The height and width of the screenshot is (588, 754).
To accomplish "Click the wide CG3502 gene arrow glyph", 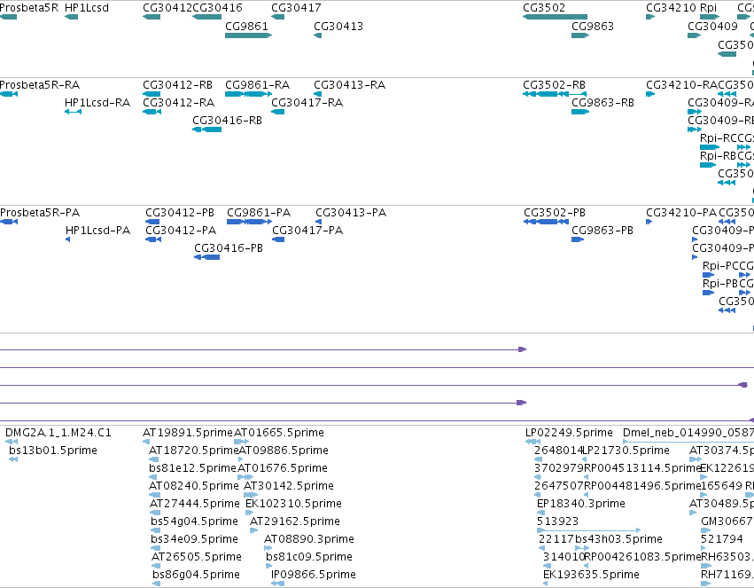I will pos(555,17).
